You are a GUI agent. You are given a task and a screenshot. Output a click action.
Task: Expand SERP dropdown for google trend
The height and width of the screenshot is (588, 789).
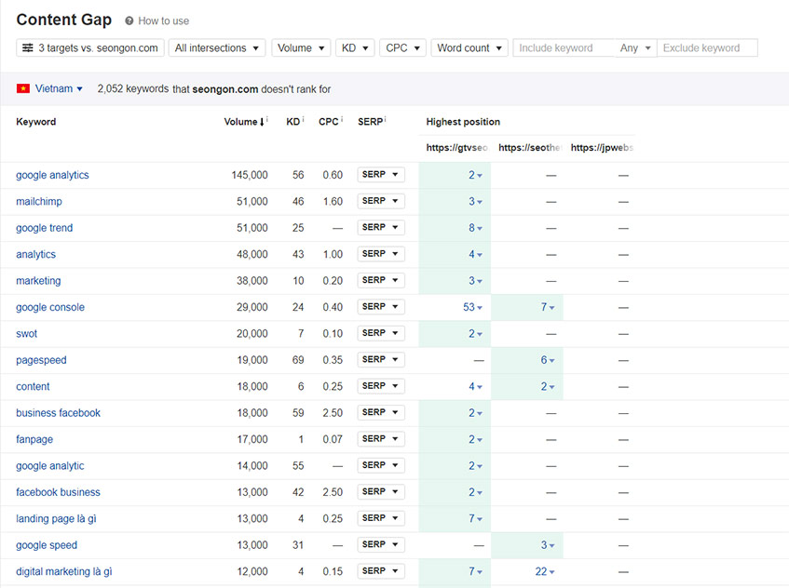(x=380, y=227)
